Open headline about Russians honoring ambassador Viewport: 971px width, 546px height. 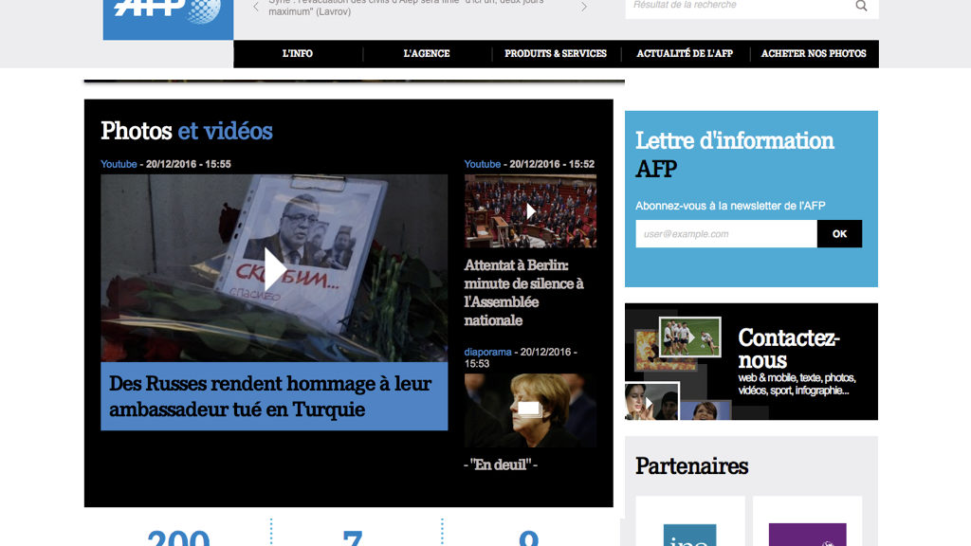[270, 396]
